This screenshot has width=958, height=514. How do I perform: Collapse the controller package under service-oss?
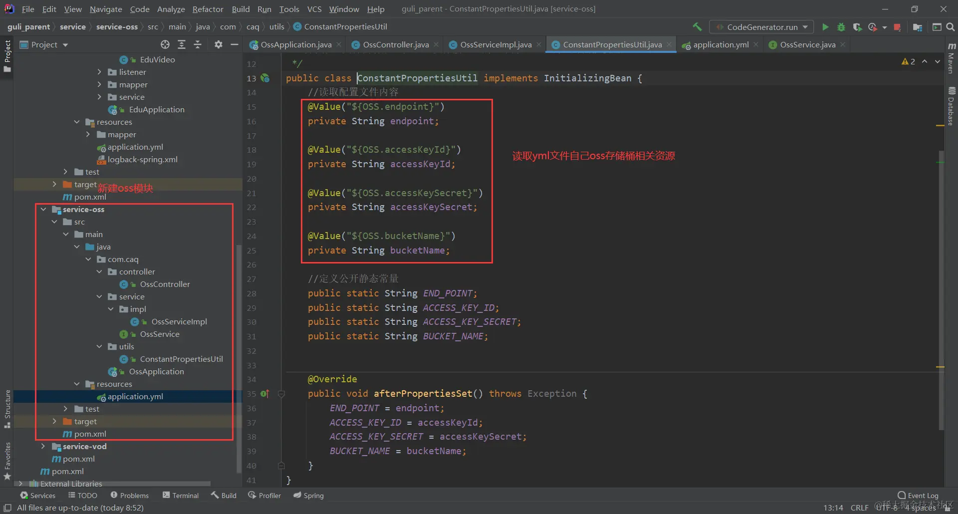(99, 272)
